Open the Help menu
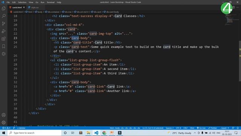Viewport: 241px width, 136px height. pyautogui.click(x=59, y=2)
